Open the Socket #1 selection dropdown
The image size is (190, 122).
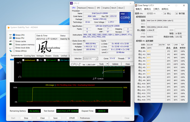click(90, 59)
